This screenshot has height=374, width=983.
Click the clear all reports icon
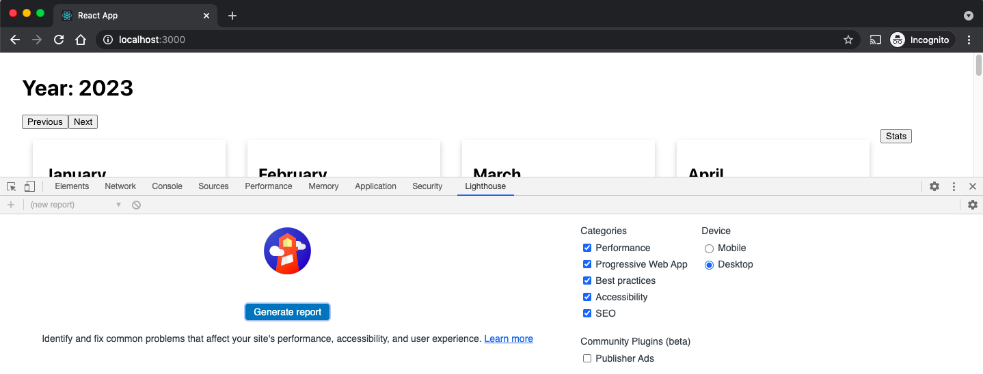137,205
